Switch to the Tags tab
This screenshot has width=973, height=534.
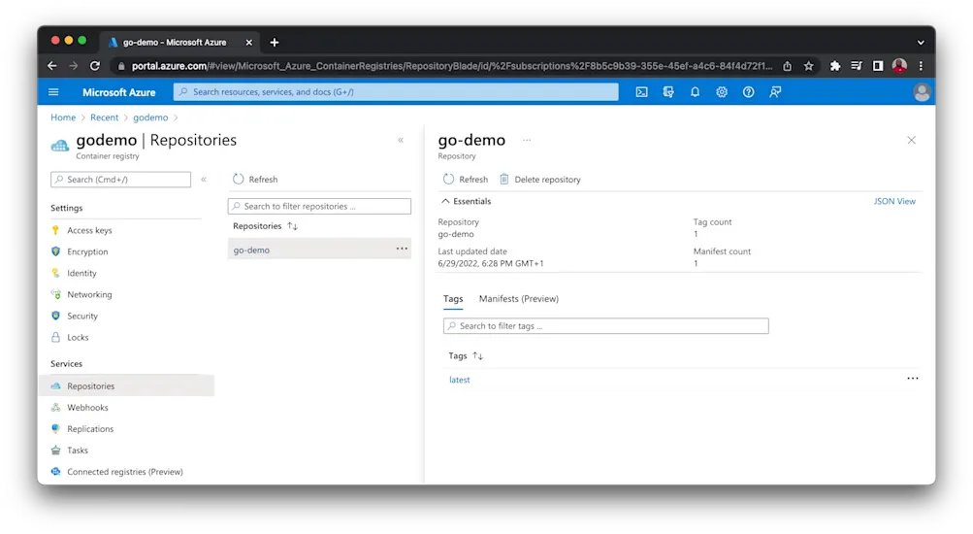[453, 299]
